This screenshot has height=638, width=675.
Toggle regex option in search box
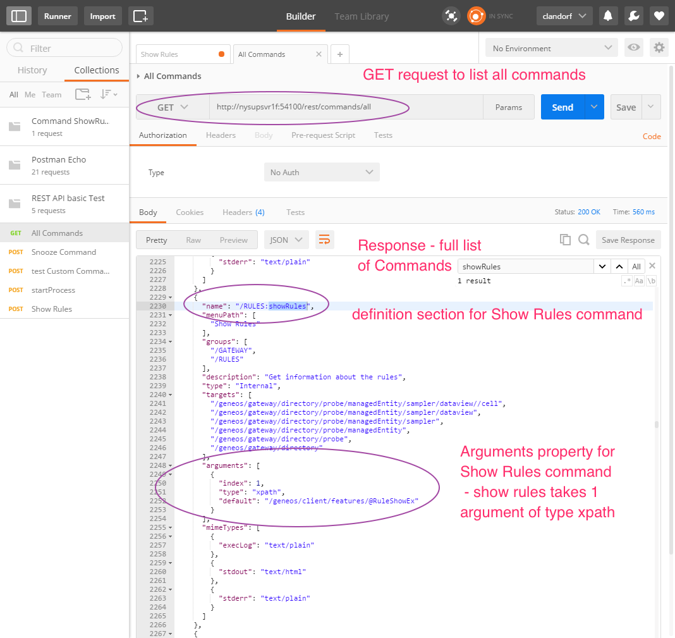tap(626, 281)
